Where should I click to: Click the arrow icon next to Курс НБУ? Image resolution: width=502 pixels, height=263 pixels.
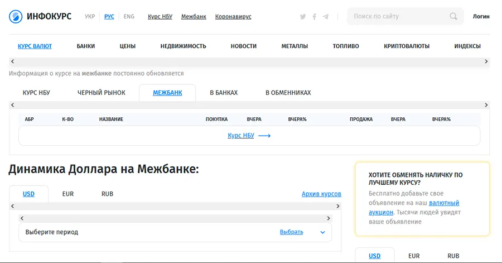264,136
